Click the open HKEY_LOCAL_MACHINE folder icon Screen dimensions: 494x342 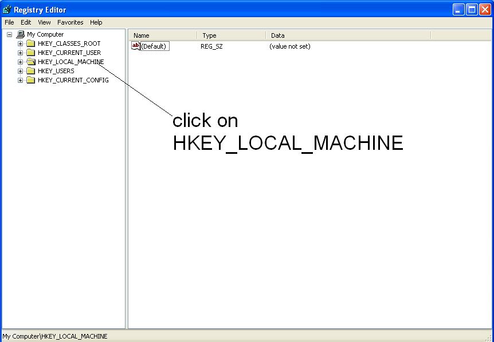pos(30,62)
